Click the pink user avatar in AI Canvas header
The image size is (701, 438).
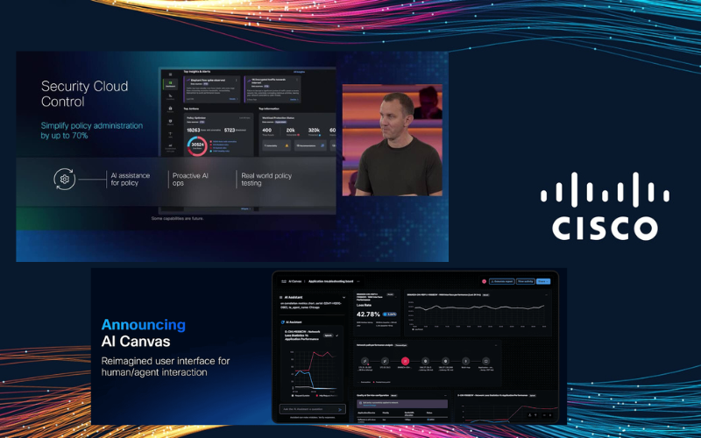point(485,281)
